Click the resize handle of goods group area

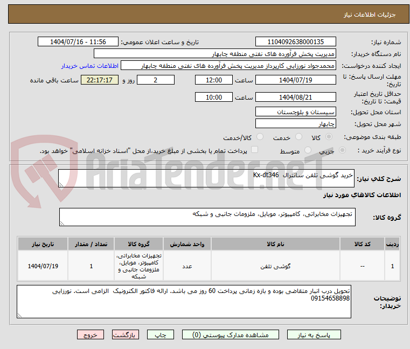(62, 224)
